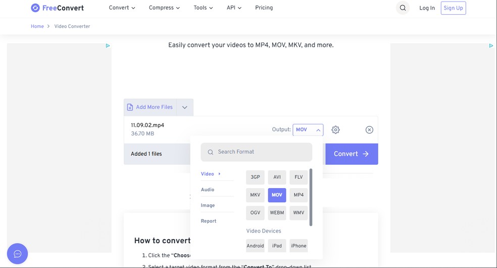This screenshot has width=497, height=268.
Task: Open the Convert menu in the header
Action: [122, 8]
